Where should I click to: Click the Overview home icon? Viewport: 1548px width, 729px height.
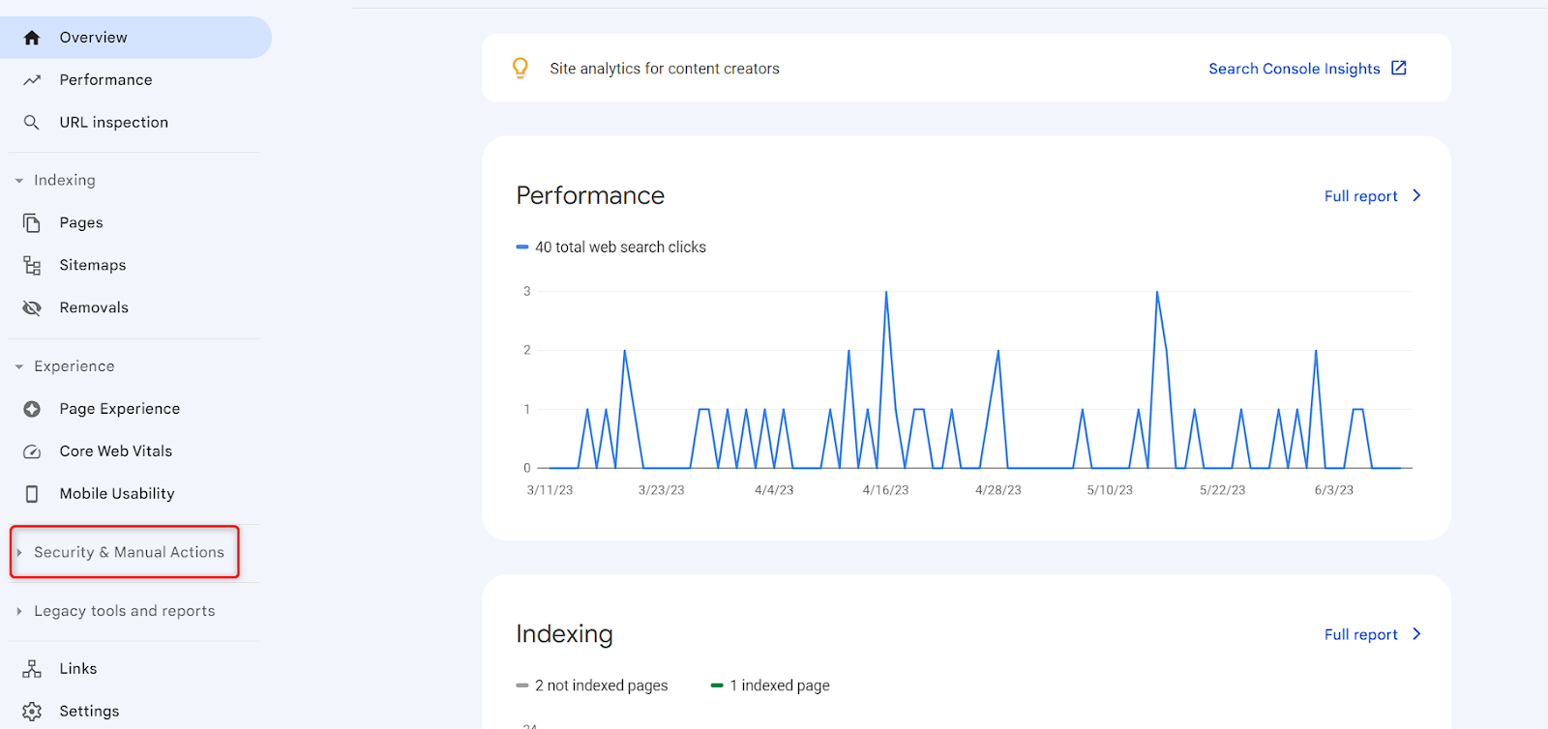[x=32, y=38]
